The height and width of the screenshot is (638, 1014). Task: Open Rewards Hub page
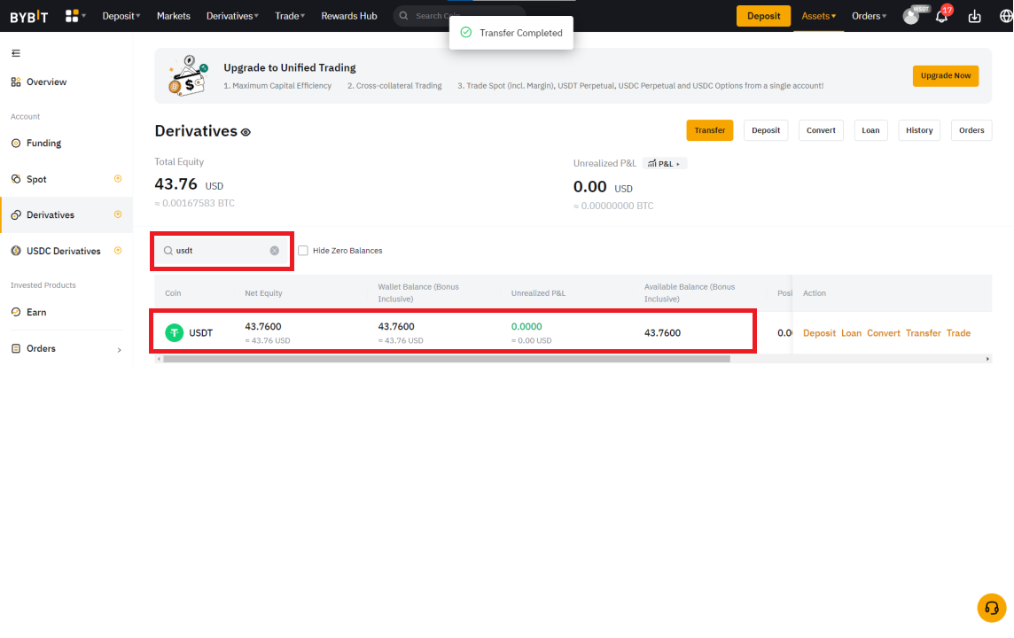348,16
